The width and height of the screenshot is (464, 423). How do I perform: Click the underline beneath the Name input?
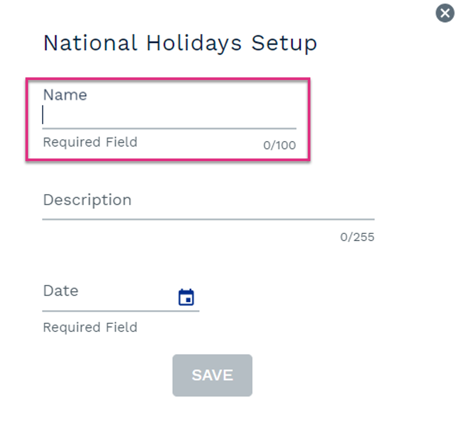[169, 129]
